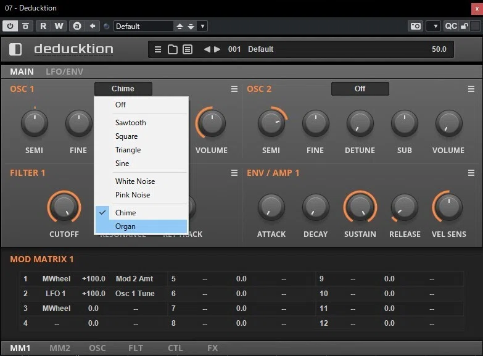
Task: Click the camera snapshot icon
Action: [416, 26]
